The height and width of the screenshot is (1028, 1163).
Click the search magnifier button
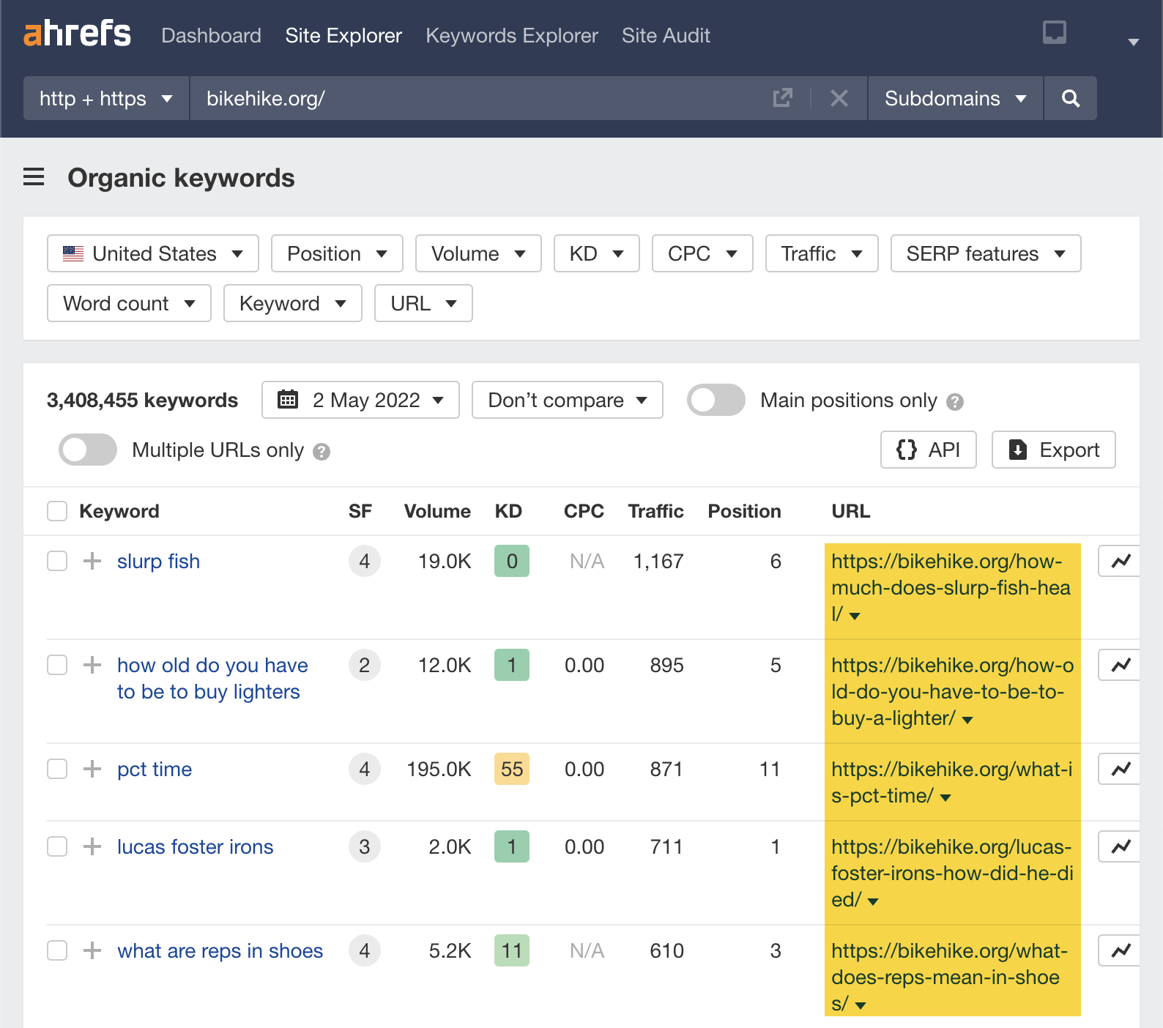click(1070, 98)
